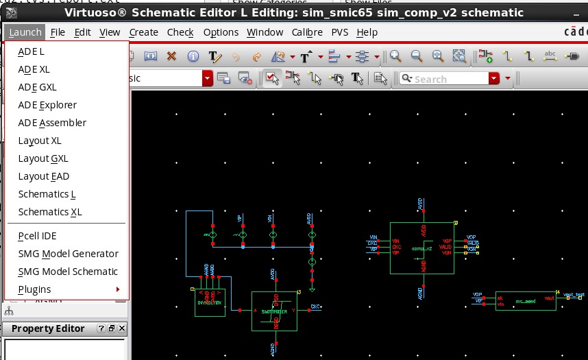Select the Create narrow Wire tool
This screenshot has width=588, height=360.
pyautogui.click(x=508, y=56)
